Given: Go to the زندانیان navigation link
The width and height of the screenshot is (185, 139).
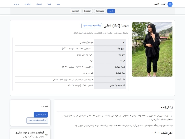Looking at the screenshot, I should point(39,4).
